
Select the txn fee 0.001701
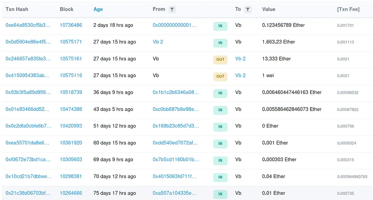click(345, 25)
